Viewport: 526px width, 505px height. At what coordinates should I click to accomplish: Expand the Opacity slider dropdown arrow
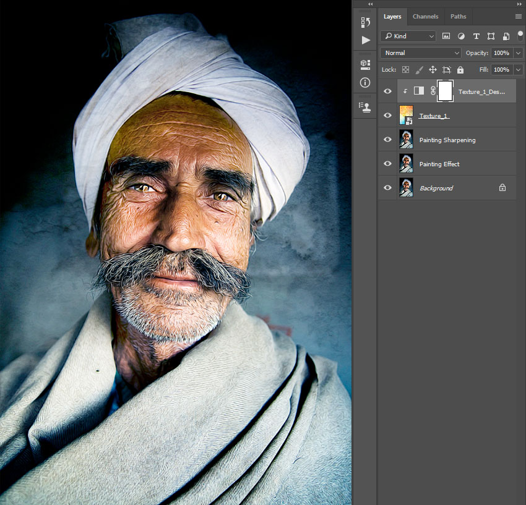[518, 53]
